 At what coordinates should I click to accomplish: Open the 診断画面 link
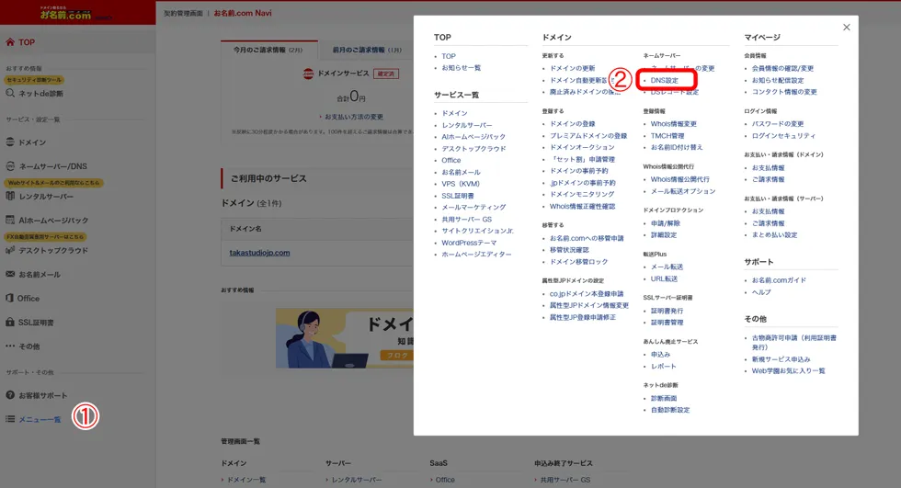click(x=664, y=399)
